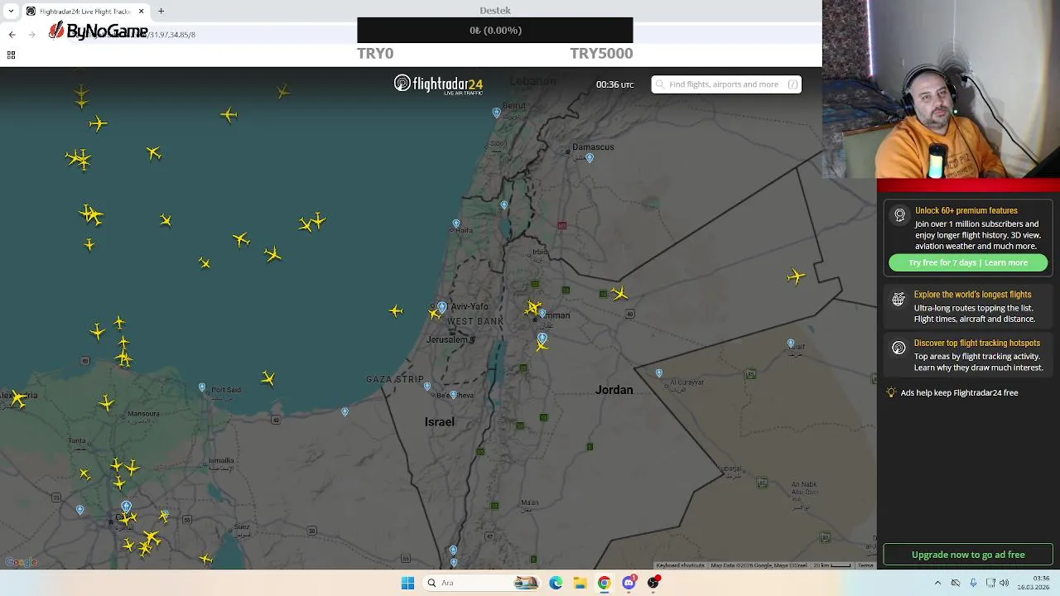Go back with browser back arrow
The image size is (1060, 596).
pos(12,34)
